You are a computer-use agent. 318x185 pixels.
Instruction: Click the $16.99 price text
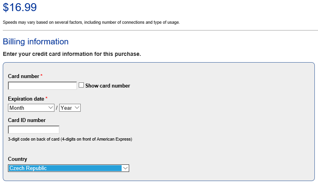pyautogui.click(x=19, y=7)
